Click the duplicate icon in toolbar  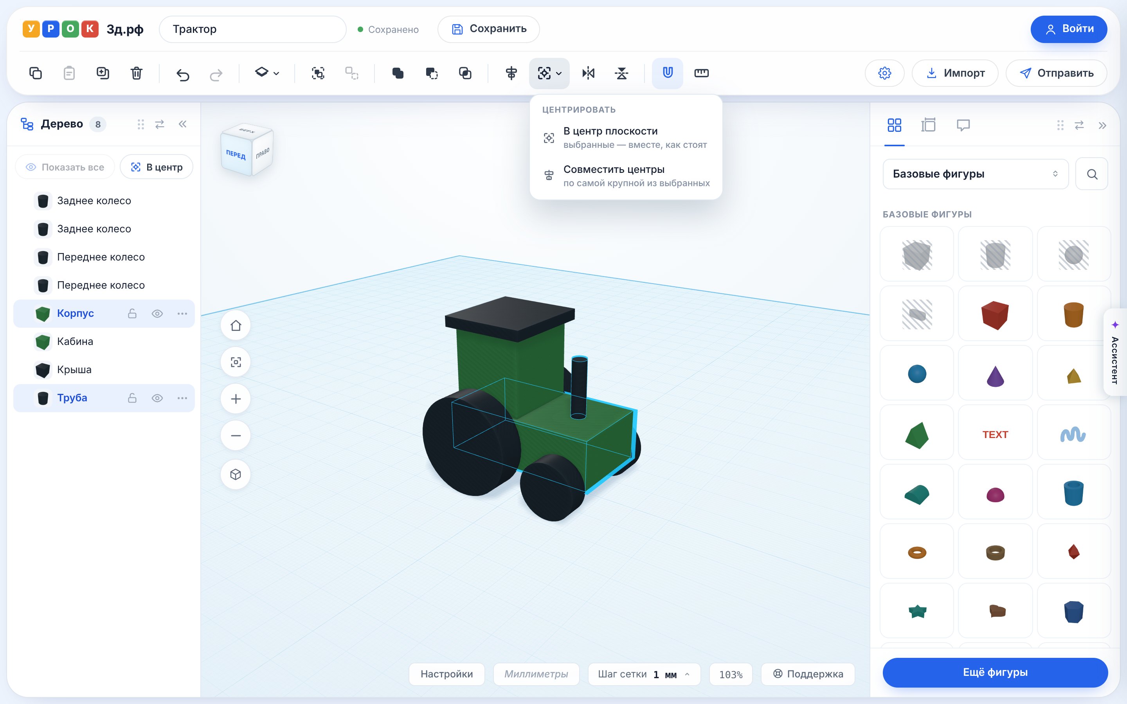(x=103, y=73)
